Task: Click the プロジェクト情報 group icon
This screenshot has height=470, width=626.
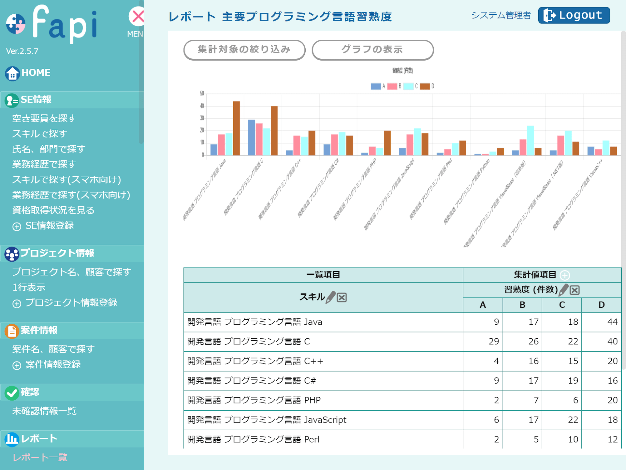Action: [x=12, y=254]
